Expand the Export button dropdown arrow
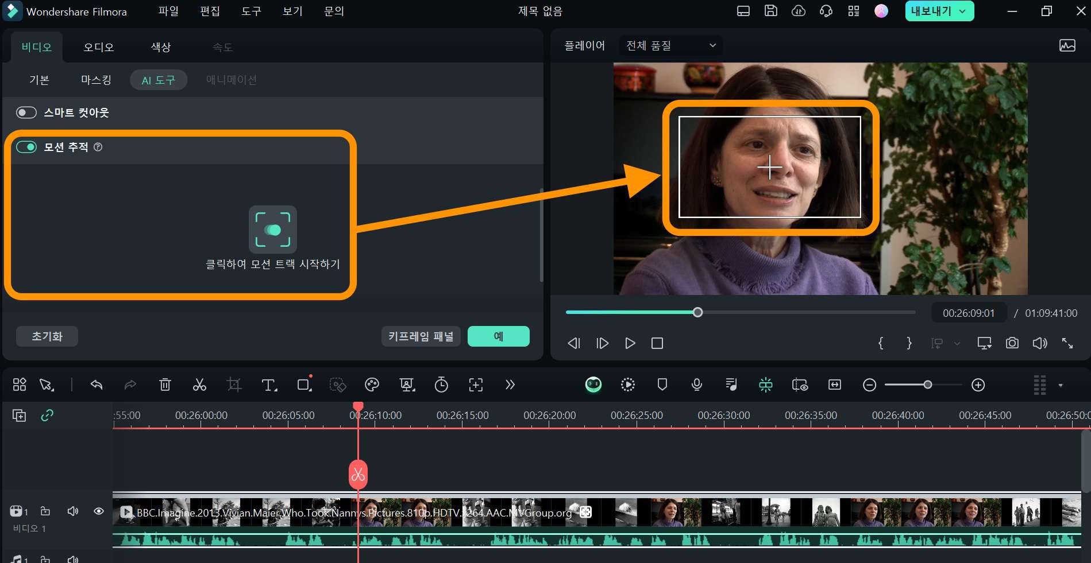The width and height of the screenshot is (1091, 563). coord(962,11)
